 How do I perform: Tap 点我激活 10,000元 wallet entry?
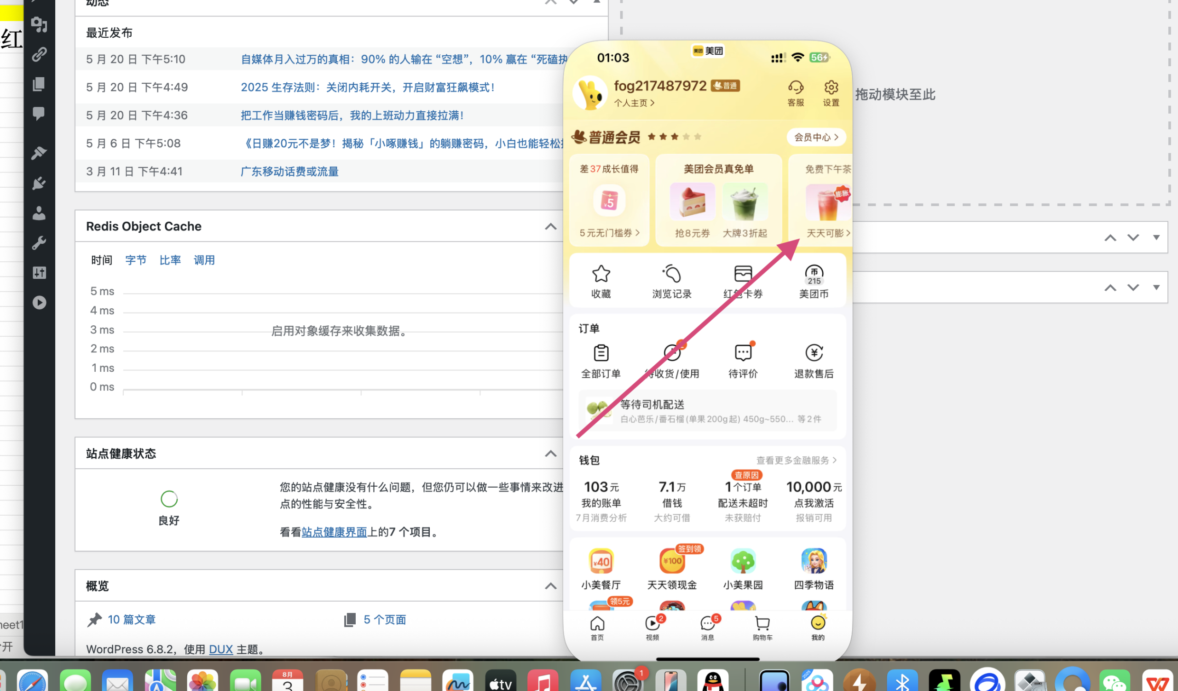(x=814, y=501)
